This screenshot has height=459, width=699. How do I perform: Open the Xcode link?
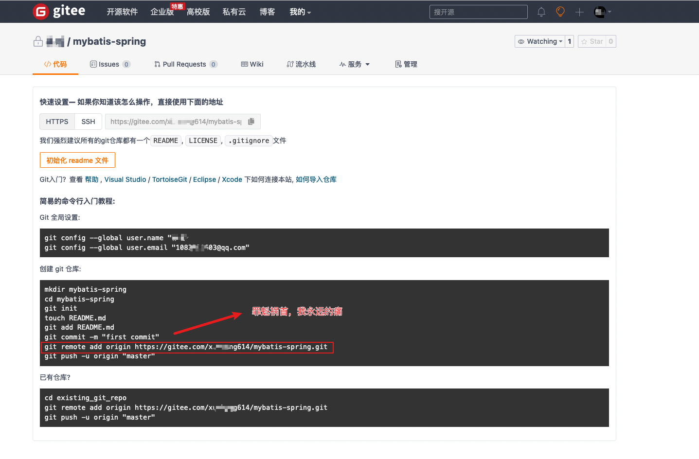point(232,179)
